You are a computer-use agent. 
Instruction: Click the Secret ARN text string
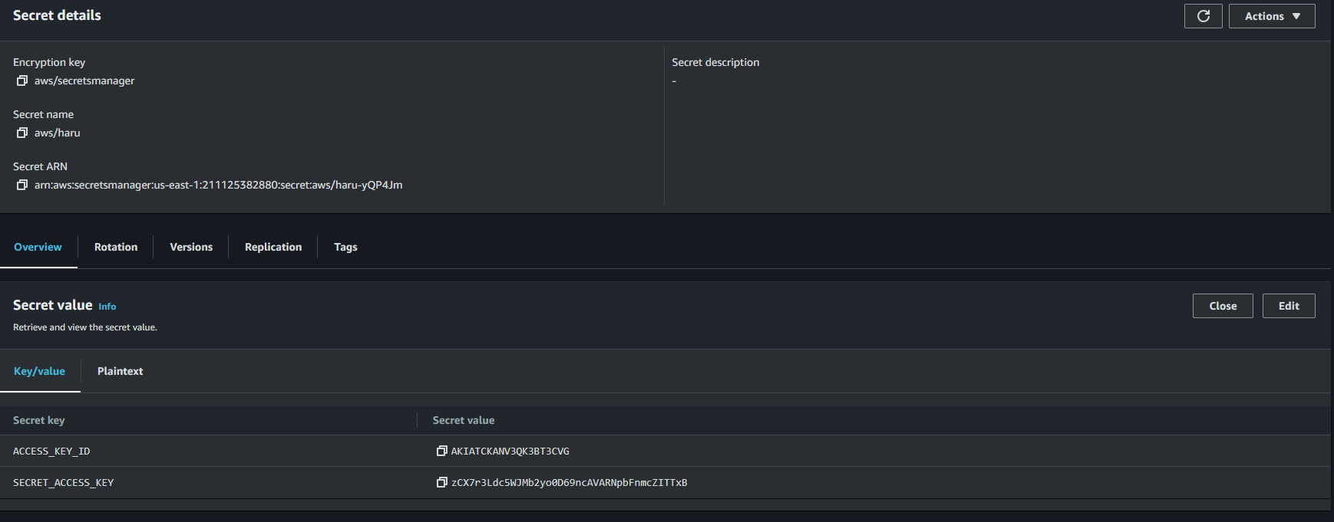(x=218, y=185)
